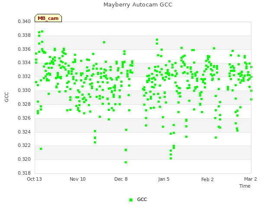Image resolution: width=277 pixels, height=208 pixels.
Task: Click the vertical GCC axis title
Action: click(6, 97)
